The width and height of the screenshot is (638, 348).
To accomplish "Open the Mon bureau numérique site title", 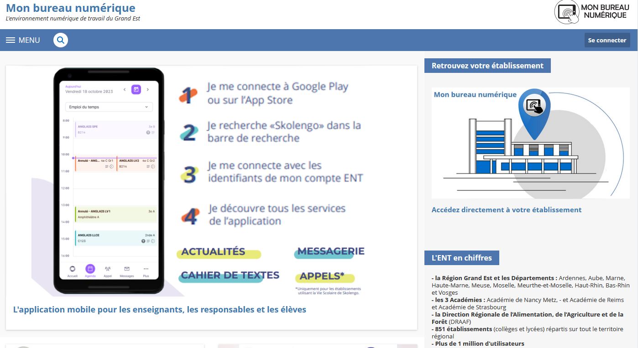I will point(71,8).
